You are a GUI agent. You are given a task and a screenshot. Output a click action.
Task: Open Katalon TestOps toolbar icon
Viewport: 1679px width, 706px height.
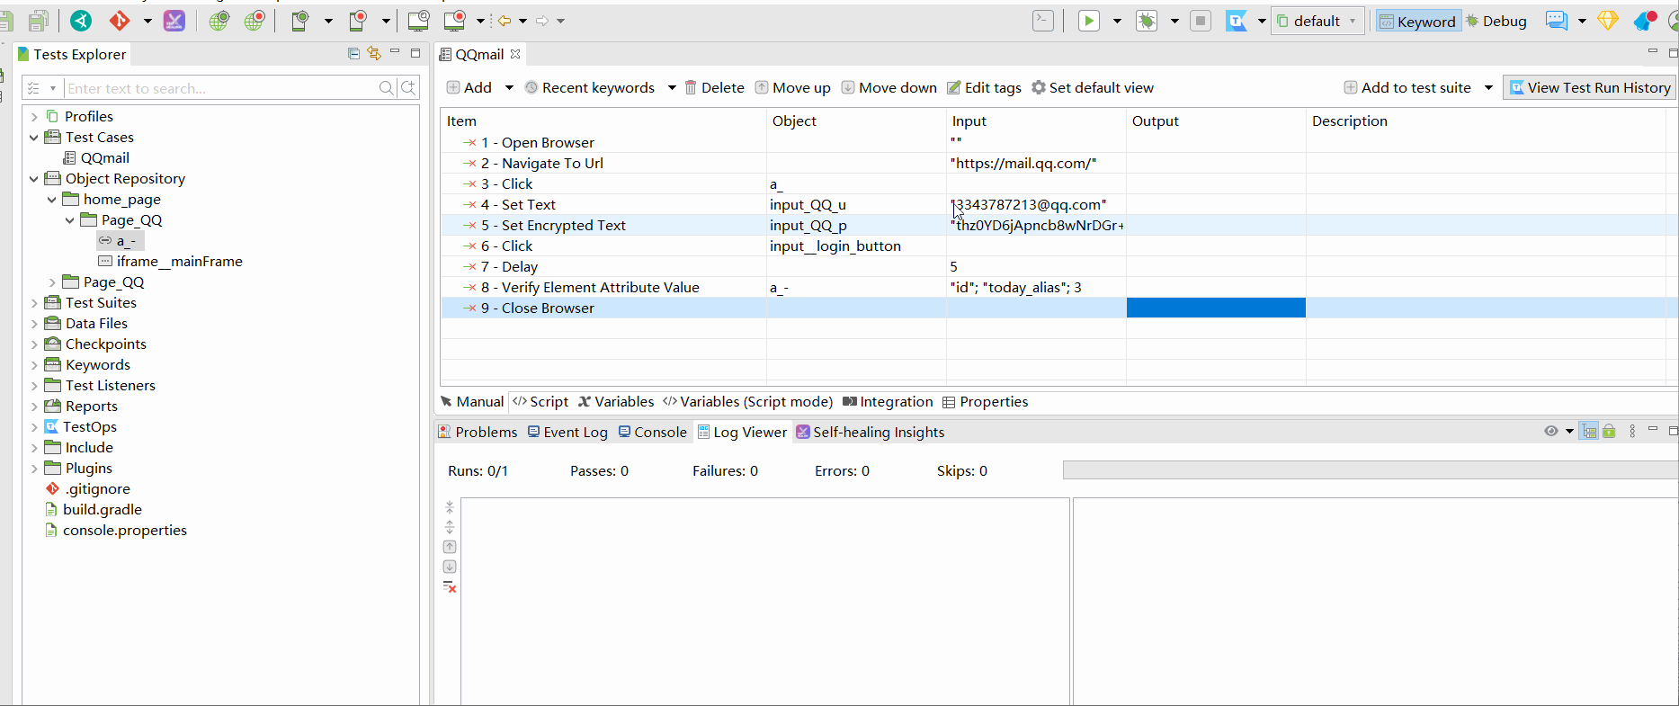[1237, 21]
